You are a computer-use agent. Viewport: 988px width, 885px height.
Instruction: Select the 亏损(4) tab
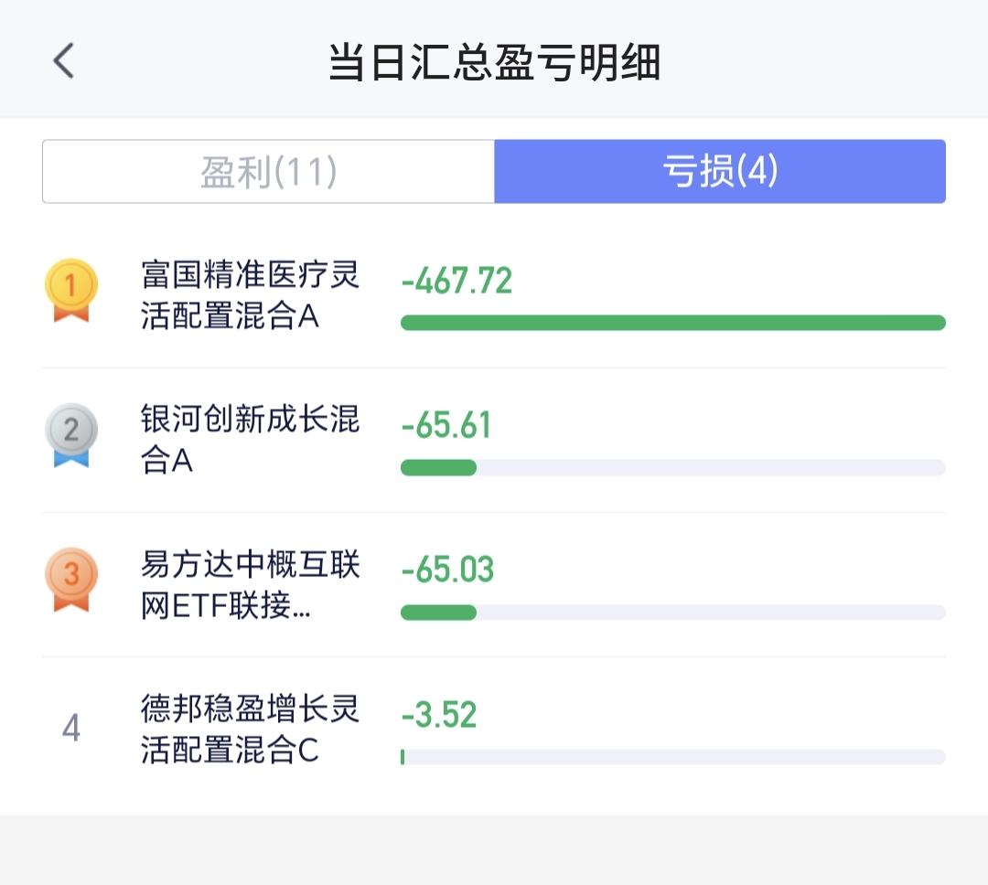pos(720,172)
